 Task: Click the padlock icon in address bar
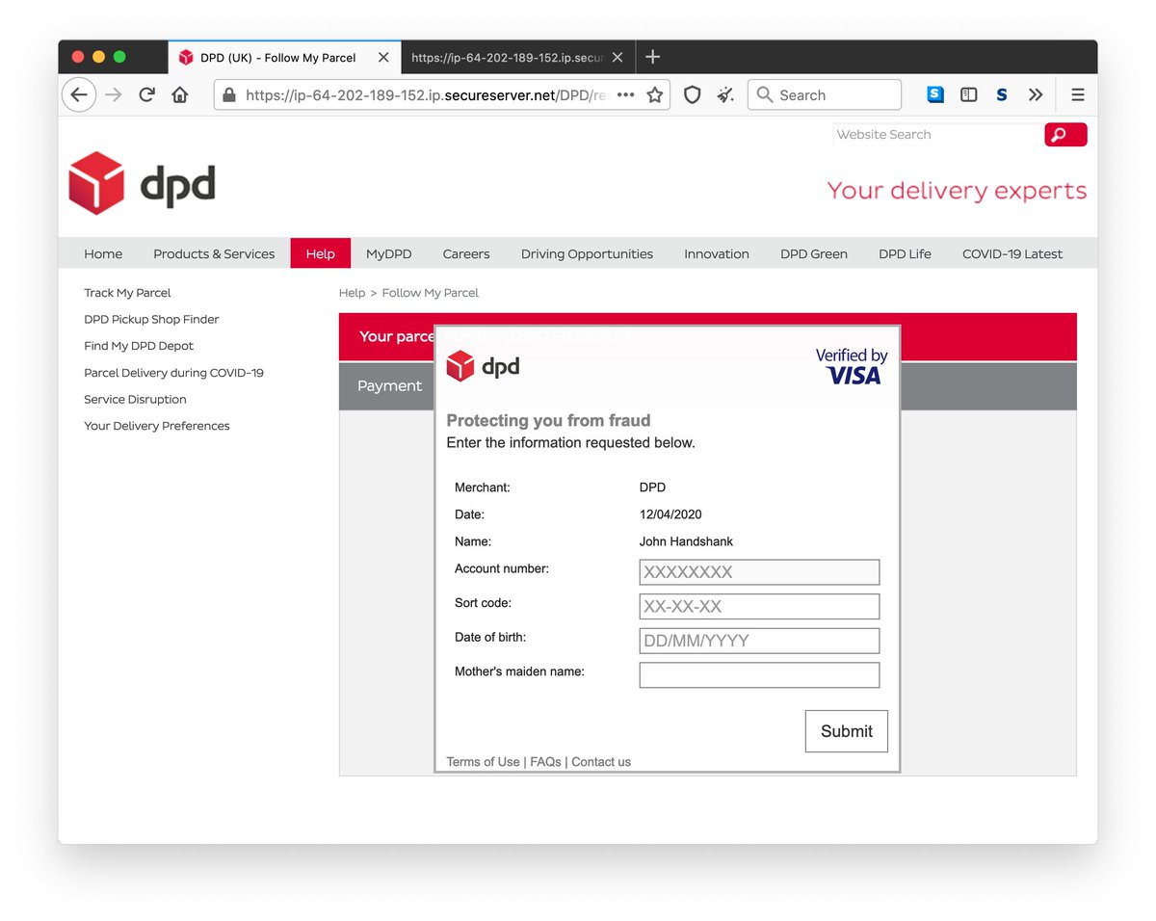click(x=229, y=94)
